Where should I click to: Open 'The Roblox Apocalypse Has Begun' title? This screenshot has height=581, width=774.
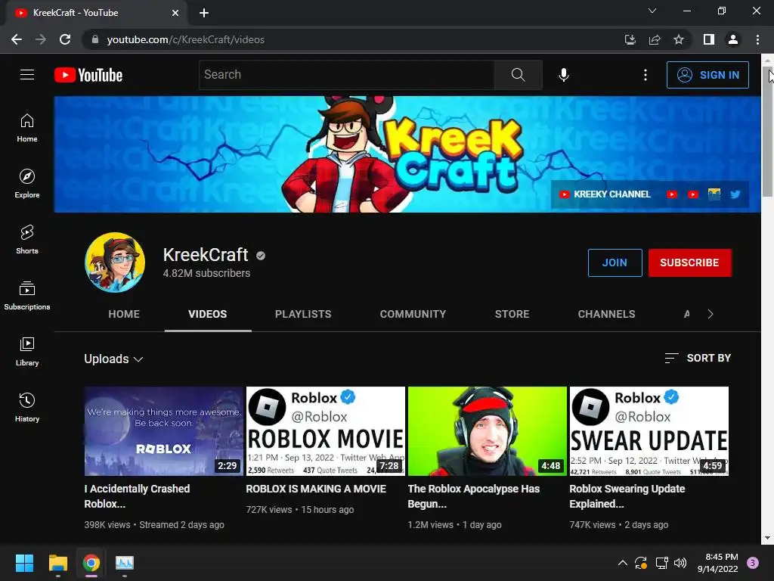tap(474, 496)
